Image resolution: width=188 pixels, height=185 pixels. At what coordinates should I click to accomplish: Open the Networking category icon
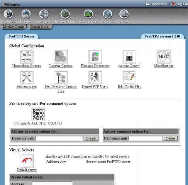pyautogui.click(x=65, y=14)
